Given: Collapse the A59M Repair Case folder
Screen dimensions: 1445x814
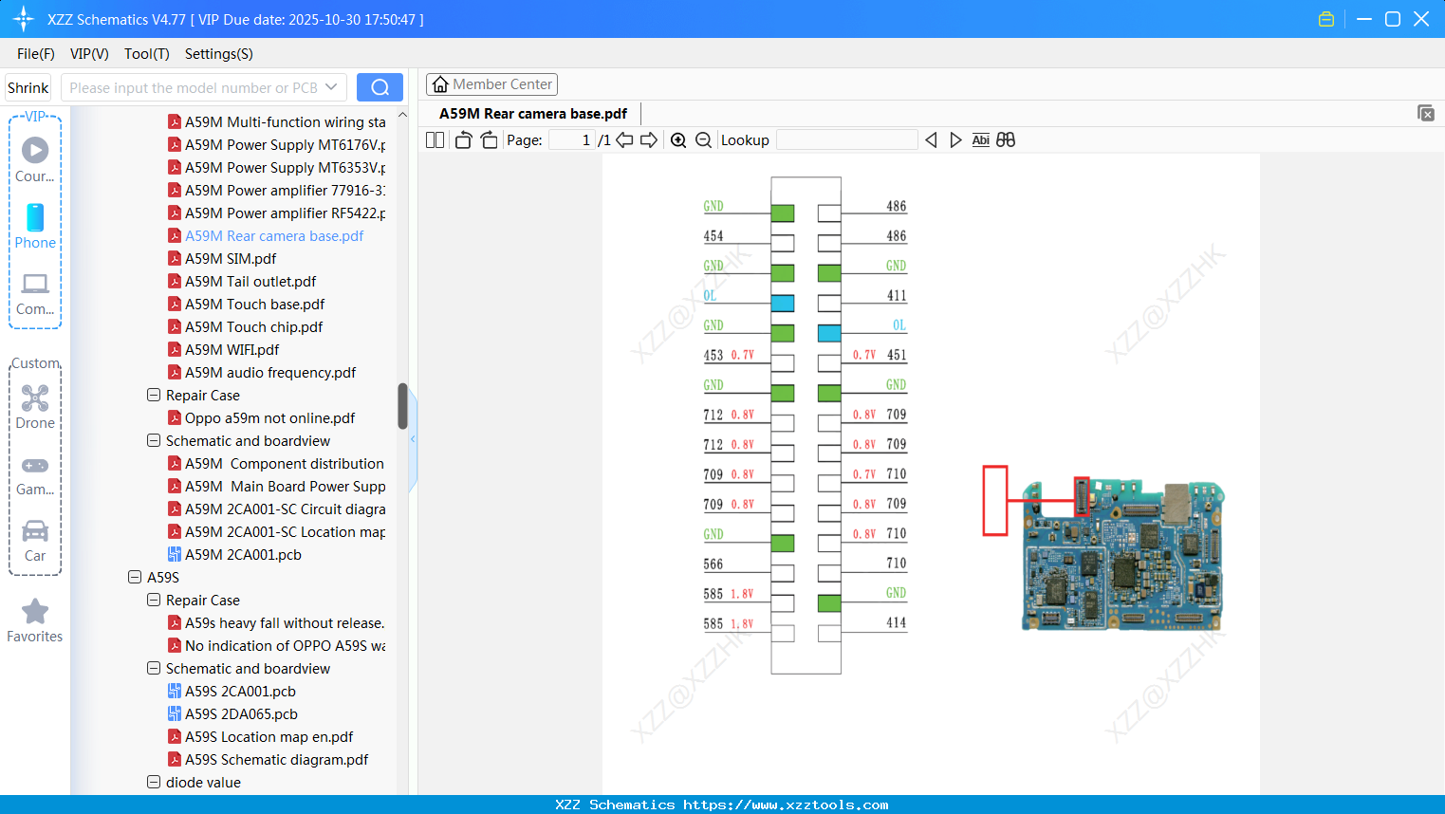Looking at the screenshot, I should (154, 395).
